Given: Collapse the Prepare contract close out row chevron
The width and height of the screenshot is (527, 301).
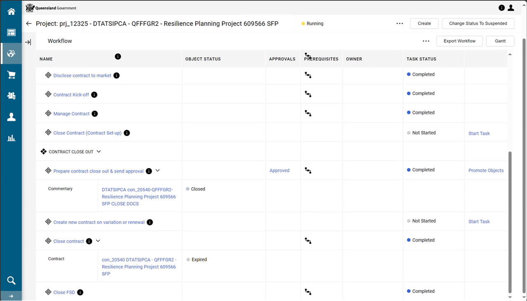Looking at the screenshot, I should coord(157,170).
